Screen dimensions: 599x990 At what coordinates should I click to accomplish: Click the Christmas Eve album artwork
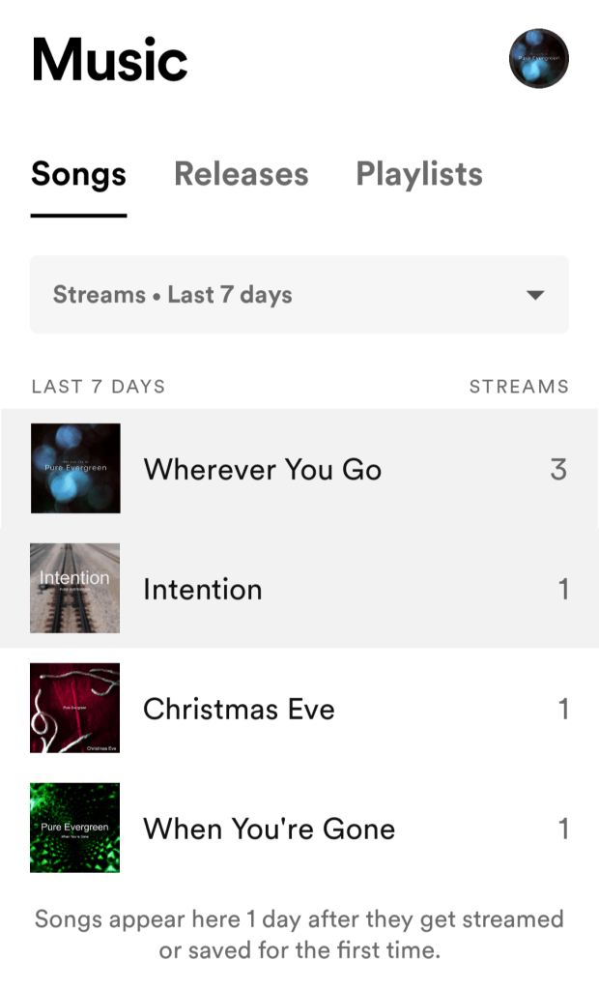[75, 709]
